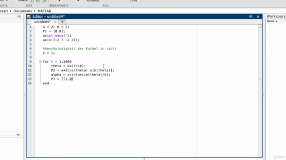Click the code analyzer message indicator square
The image size is (286, 160).
coord(260,26)
